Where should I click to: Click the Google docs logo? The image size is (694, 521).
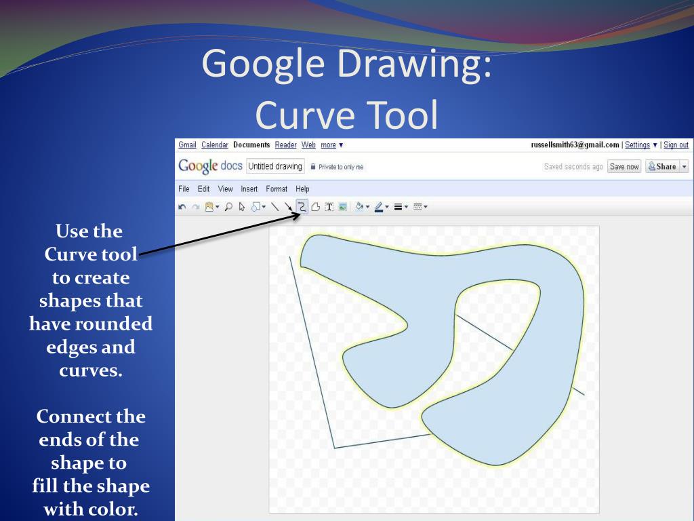coord(210,166)
